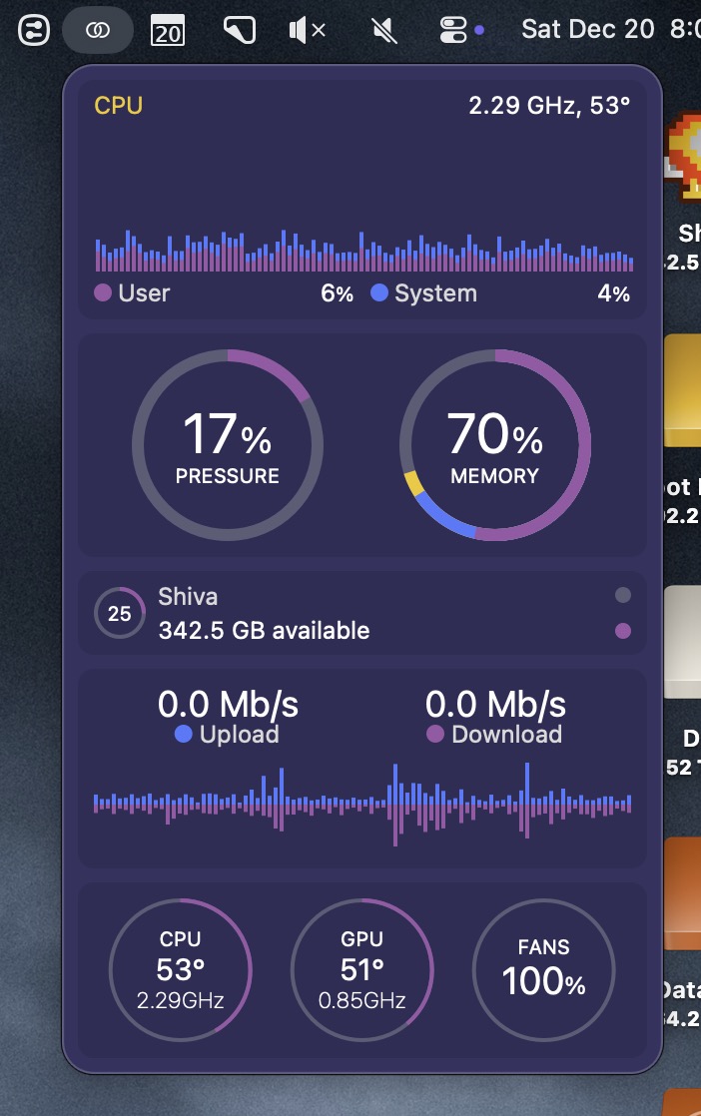The image size is (701, 1116).
Task: Open Control Center from the menu bar
Action: coord(454,31)
